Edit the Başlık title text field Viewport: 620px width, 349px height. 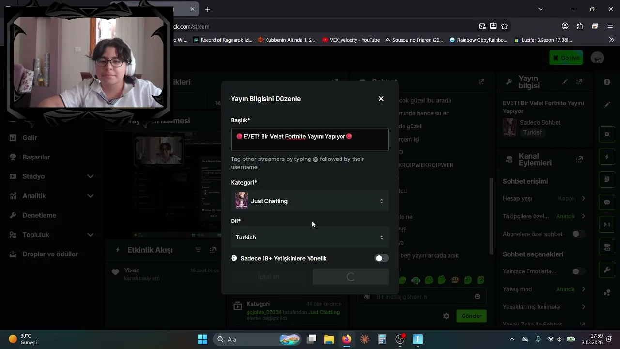[x=310, y=140]
